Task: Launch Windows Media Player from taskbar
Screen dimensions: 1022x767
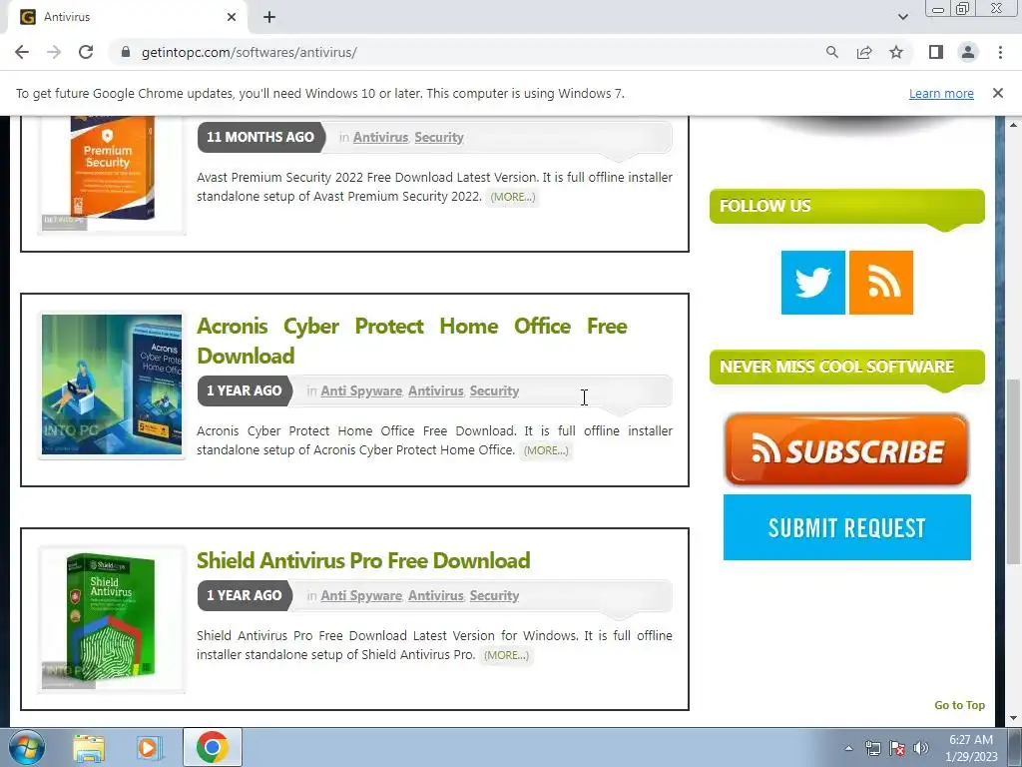Action: [150, 748]
